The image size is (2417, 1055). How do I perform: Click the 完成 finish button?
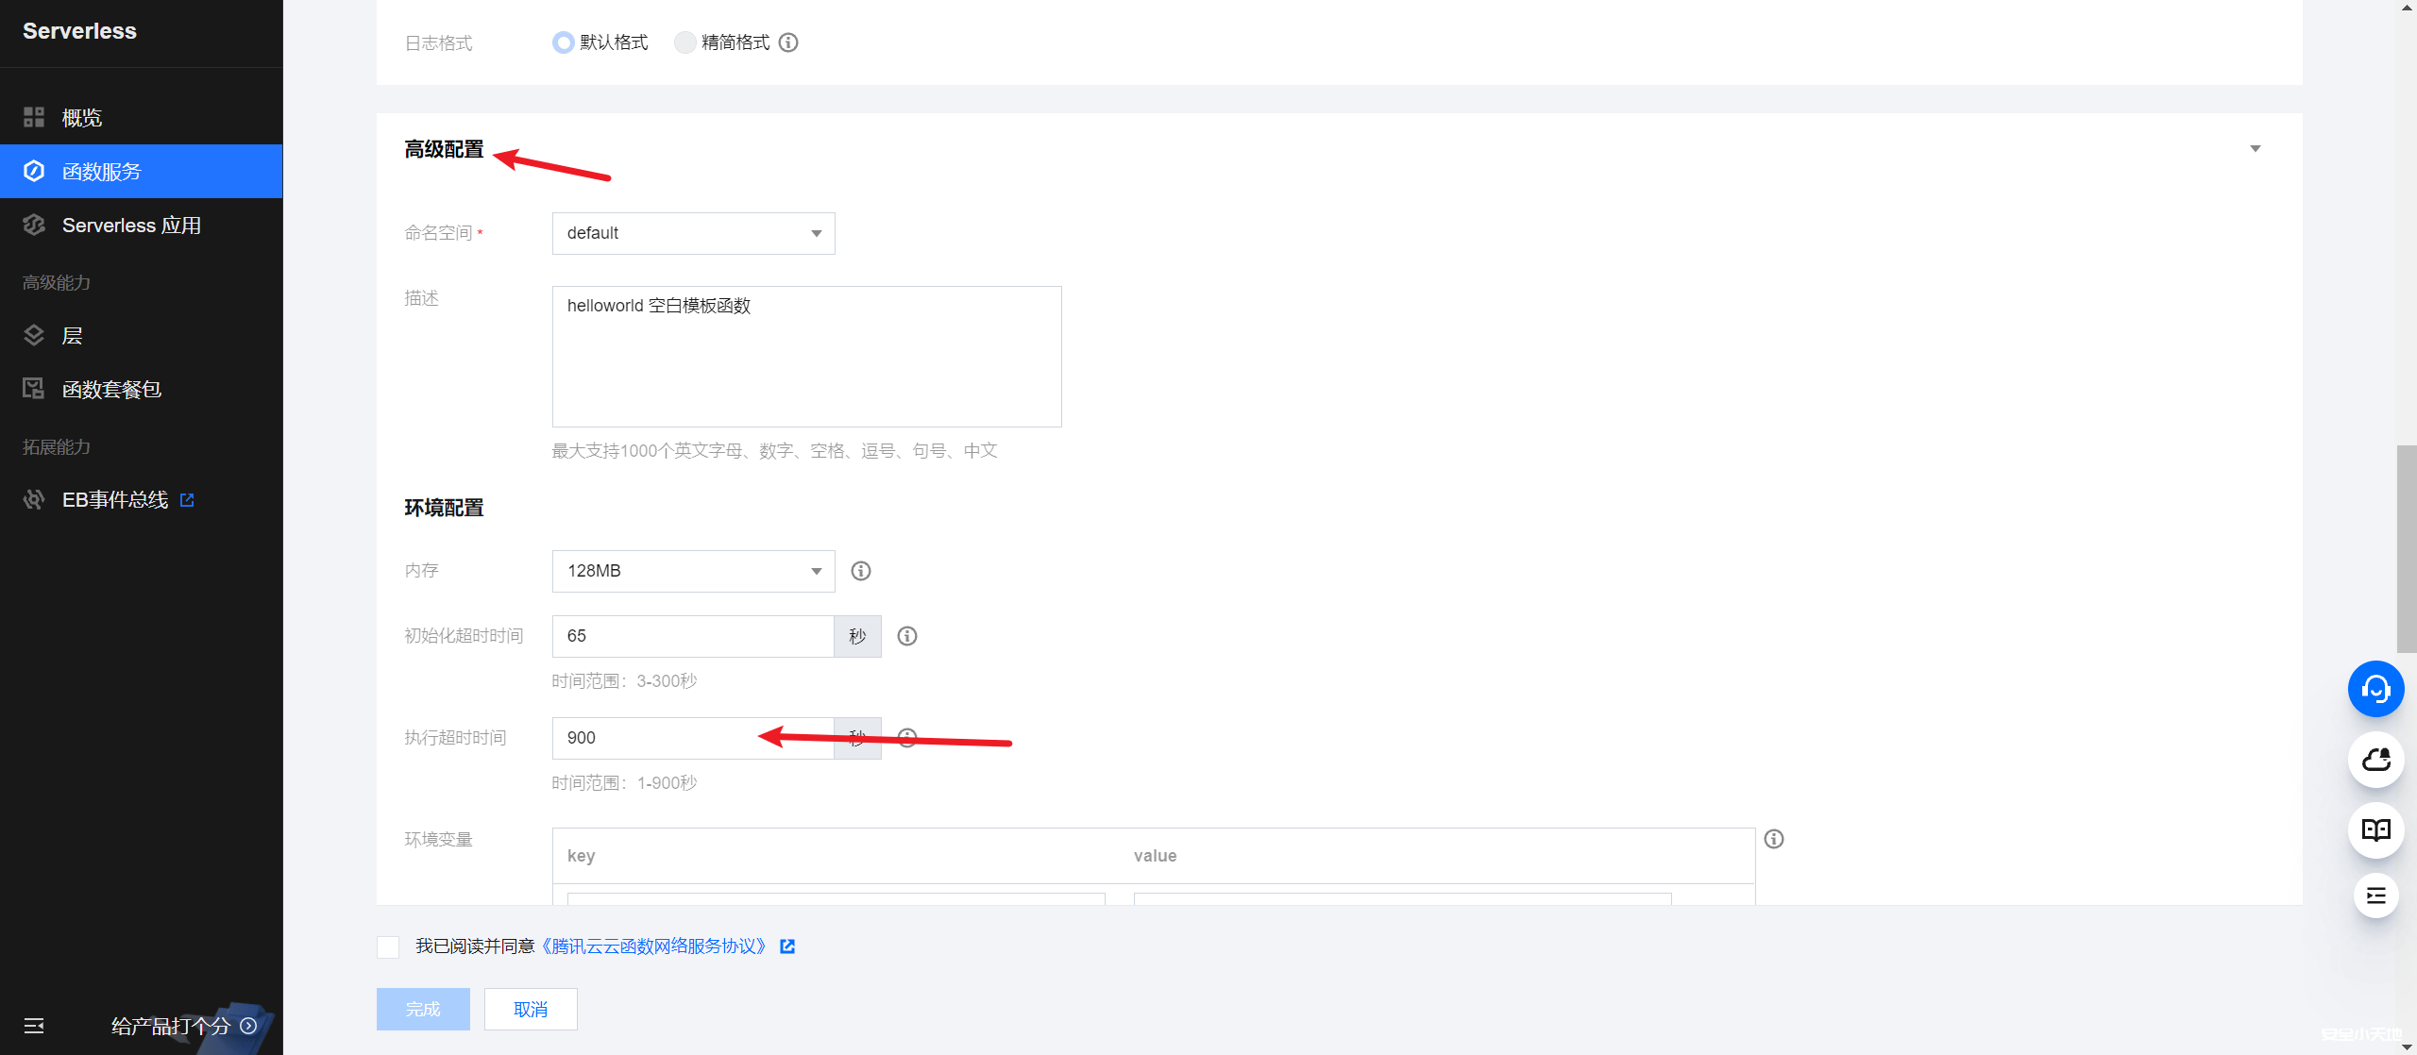[422, 1009]
